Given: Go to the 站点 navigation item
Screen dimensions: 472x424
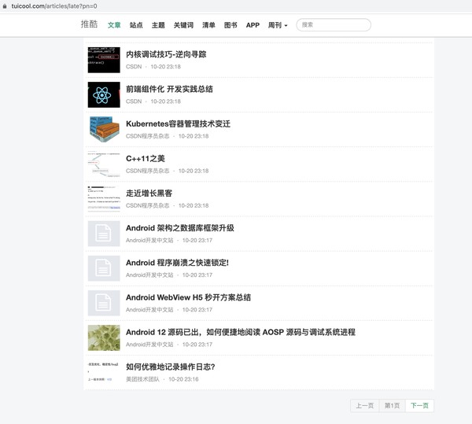Looking at the screenshot, I should tap(136, 25).
